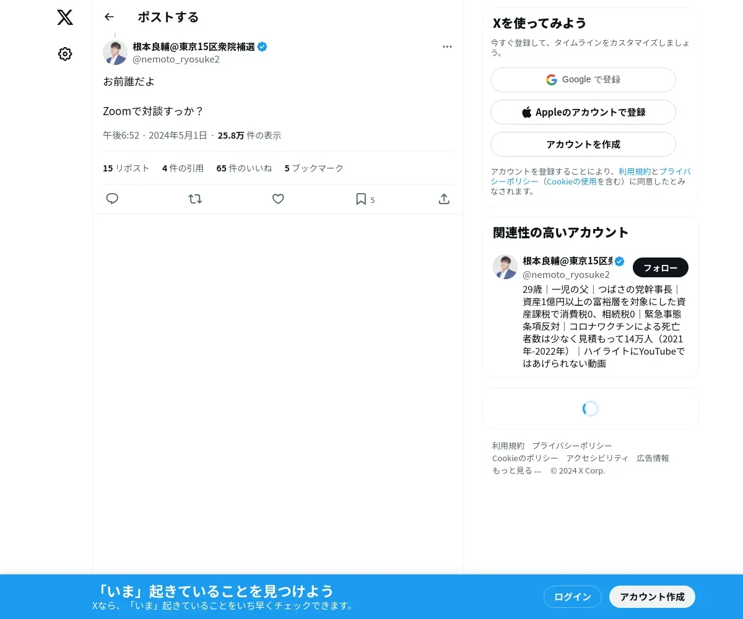The image size is (743, 619).
Task: Open the post author's avatar
Action: 115,53
